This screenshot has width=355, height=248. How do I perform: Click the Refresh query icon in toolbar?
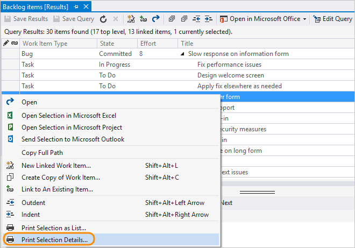coord(103,19)
